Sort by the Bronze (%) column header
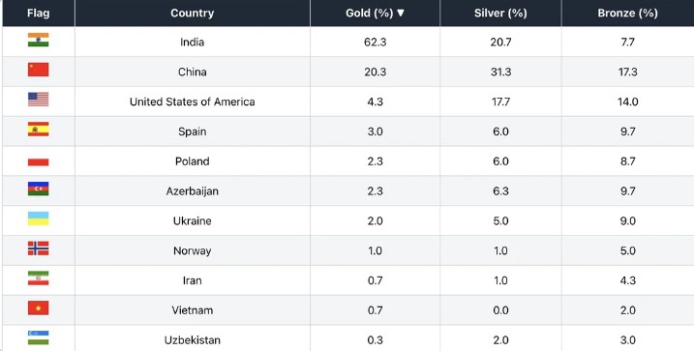Viewport: 694px width, 351px height. click(x=627, y=14)
